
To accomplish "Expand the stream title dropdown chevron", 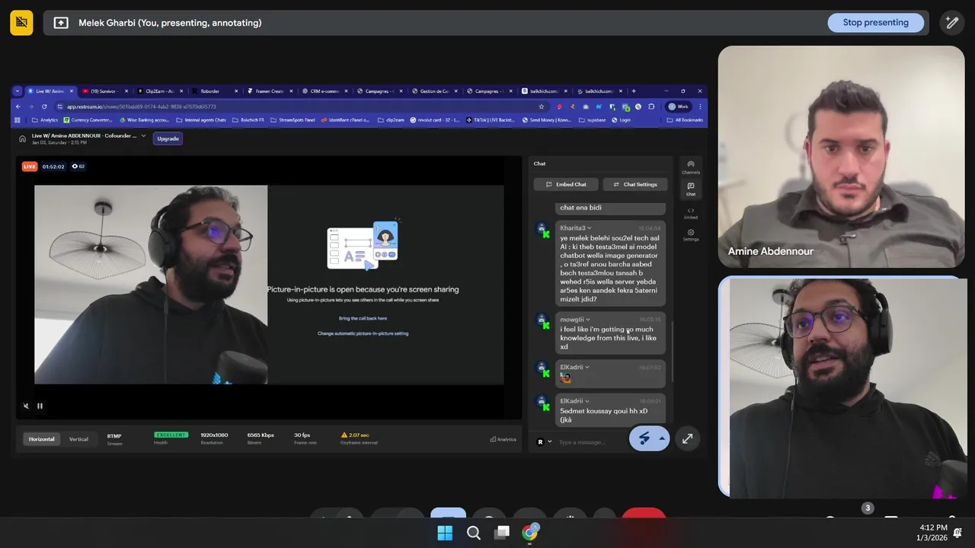I will [x=143, y=135].
